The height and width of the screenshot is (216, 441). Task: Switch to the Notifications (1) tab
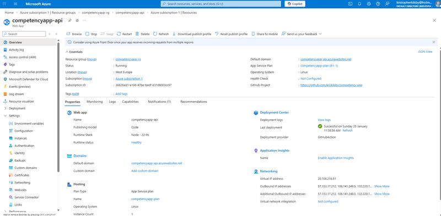159,102
